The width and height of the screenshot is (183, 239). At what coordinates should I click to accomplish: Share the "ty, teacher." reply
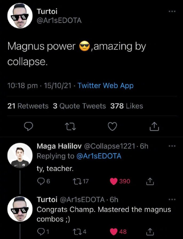point(149,181)
